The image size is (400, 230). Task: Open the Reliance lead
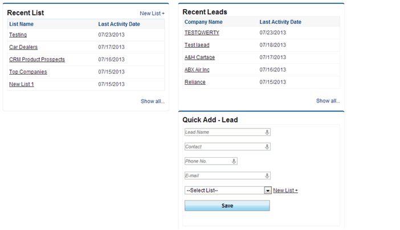pos(195,82)
